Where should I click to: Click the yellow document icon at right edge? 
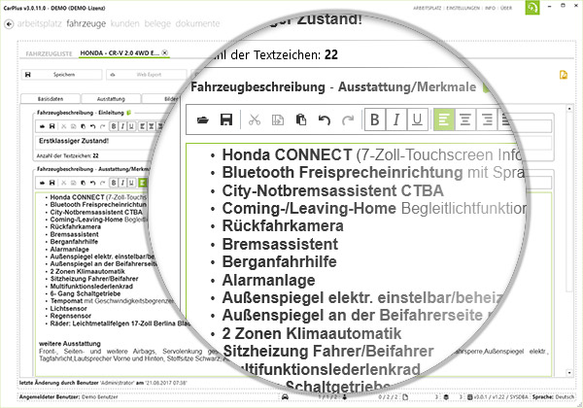point(563,74)
